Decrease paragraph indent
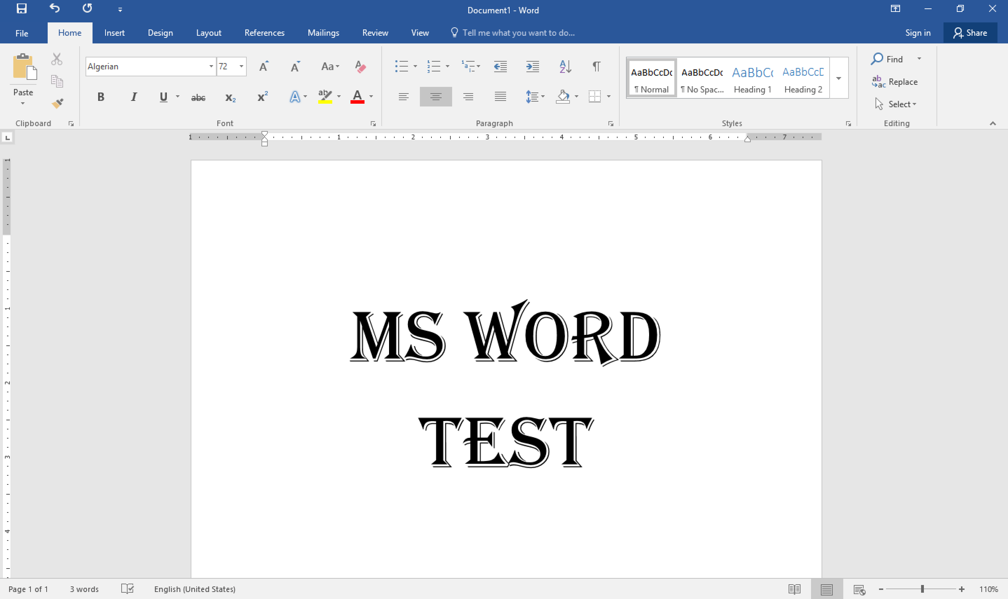 [500, 66]
